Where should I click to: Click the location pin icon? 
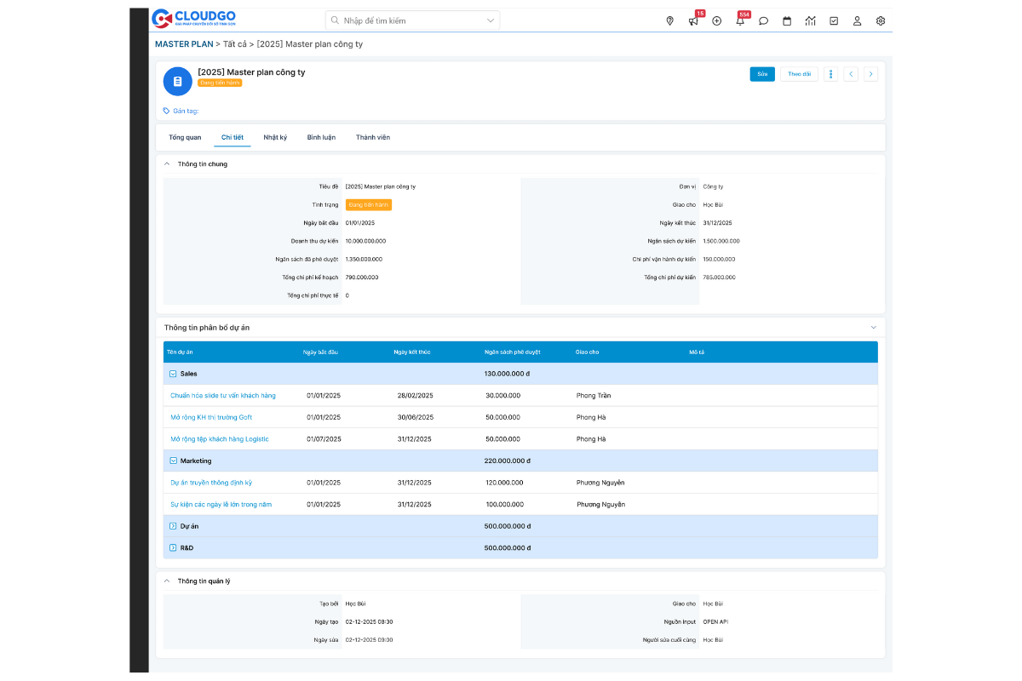(669, 21)
